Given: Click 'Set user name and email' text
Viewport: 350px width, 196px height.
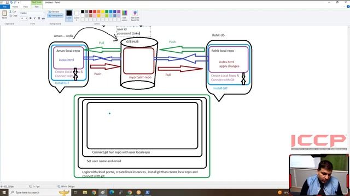Looking at the screenshot, I should pyautogui.click(x=104, y=161).
